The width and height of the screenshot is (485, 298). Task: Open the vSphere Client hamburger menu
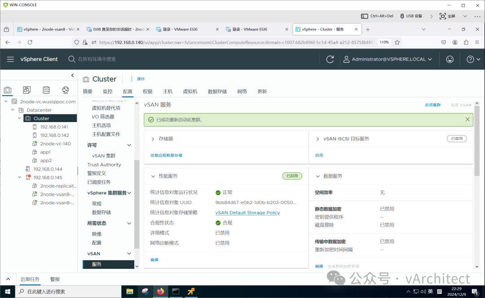point(10,59)
